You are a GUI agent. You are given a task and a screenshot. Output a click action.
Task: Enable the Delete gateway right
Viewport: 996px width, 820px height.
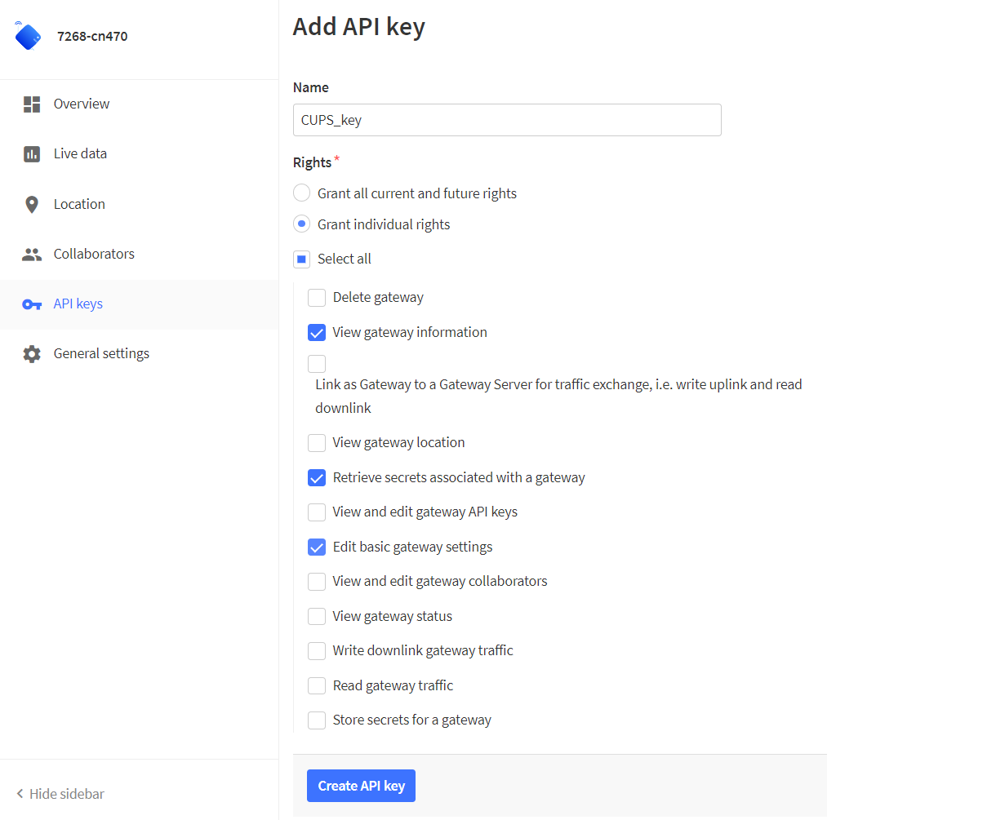[317, 298]
